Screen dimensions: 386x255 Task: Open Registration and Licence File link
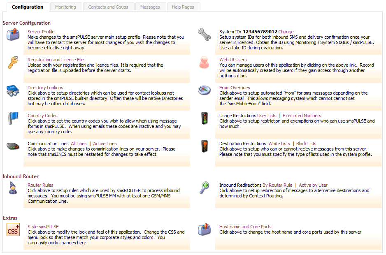(x=56, y=60)
